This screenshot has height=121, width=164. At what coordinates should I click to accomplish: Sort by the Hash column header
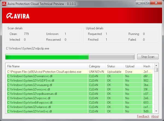[x=147, y=66]
